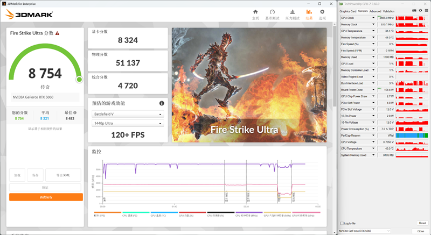Open the stress test (压力测试) icon
Viewport: 431px width, 235px height.
tap(292, 12)
